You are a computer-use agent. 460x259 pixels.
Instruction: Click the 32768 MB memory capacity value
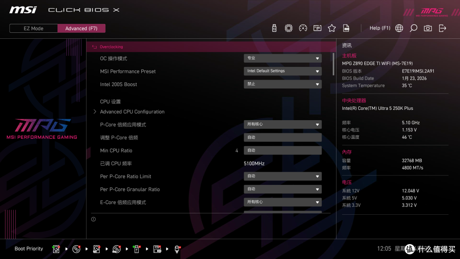[x=412, y=161]
